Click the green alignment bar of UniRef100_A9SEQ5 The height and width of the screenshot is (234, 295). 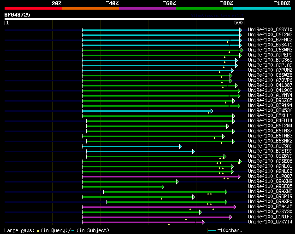(x=122, y=187)
